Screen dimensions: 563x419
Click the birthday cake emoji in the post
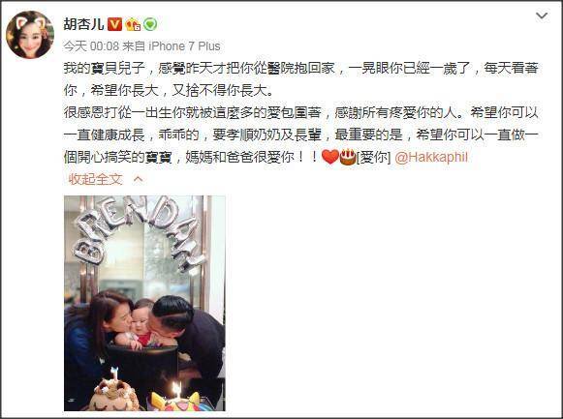pyautogui.click(x=348, y=157)
